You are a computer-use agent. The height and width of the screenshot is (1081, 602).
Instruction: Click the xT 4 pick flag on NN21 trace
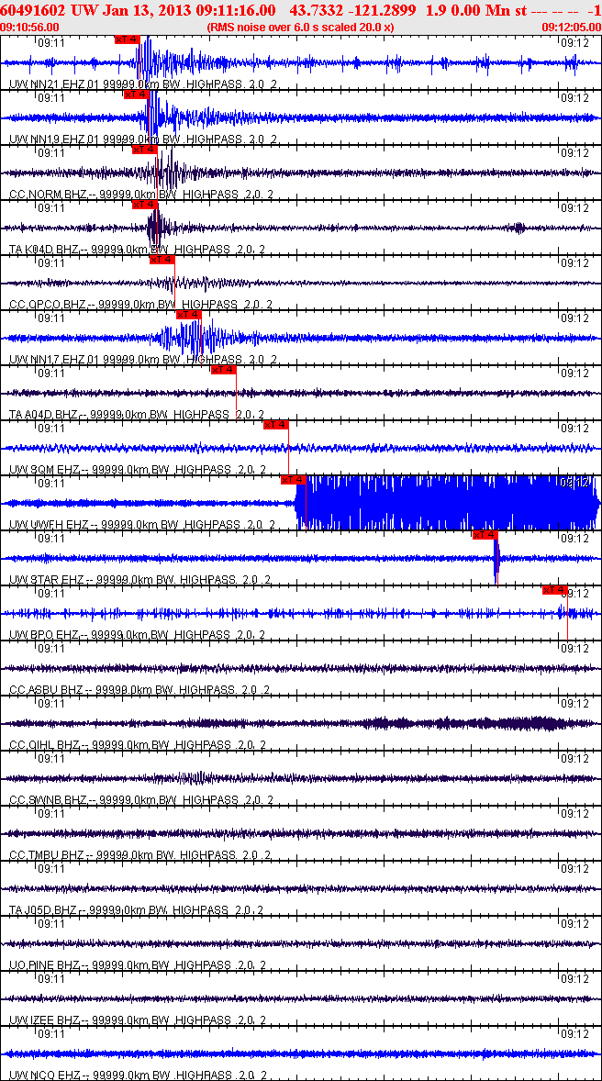click(127, 39)
